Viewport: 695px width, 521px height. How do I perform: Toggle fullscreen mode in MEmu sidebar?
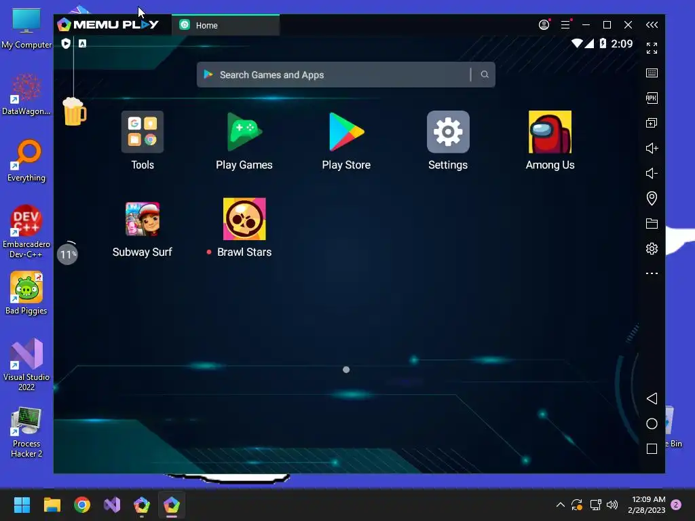pyautogui.click(x=652, y=48)
